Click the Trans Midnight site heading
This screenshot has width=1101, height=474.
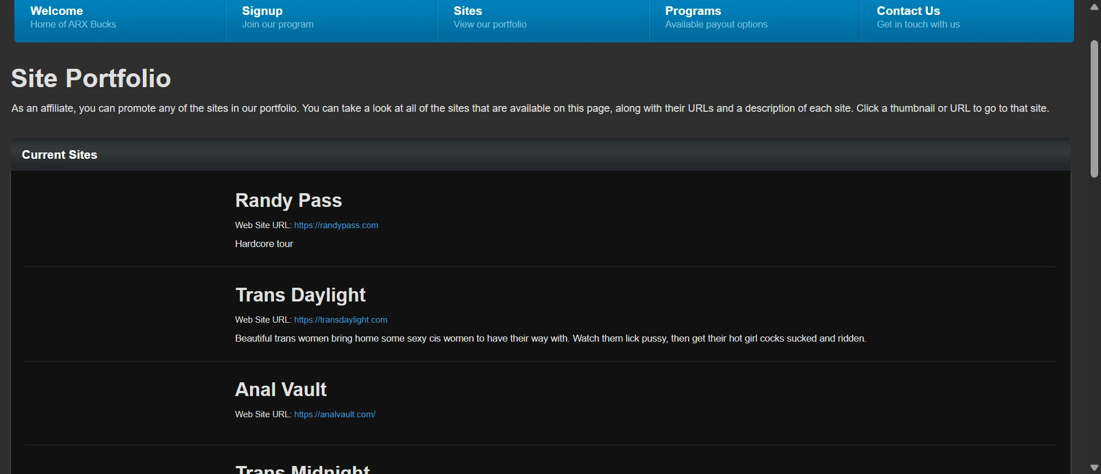coord(302,469)
